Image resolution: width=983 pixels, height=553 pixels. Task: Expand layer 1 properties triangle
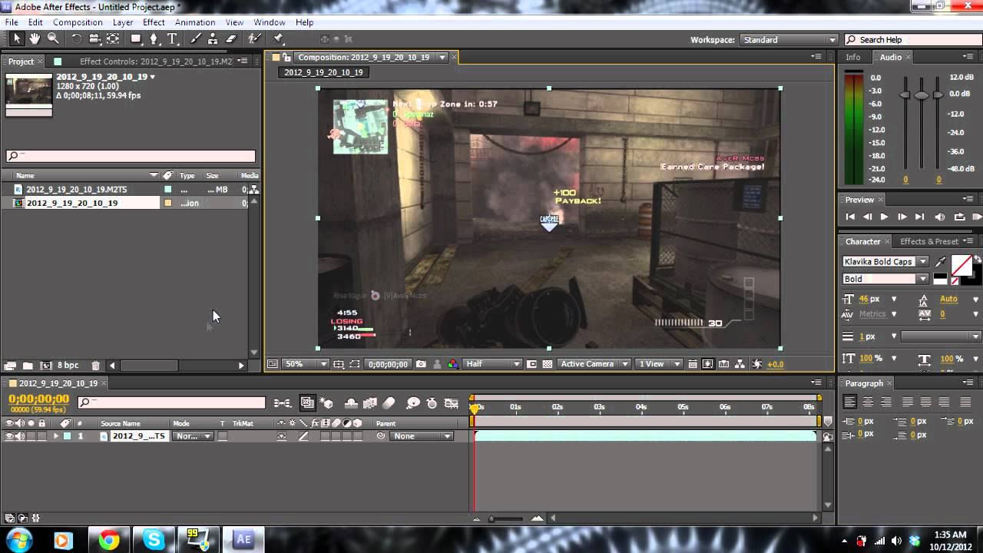click(x=55, y=436)
